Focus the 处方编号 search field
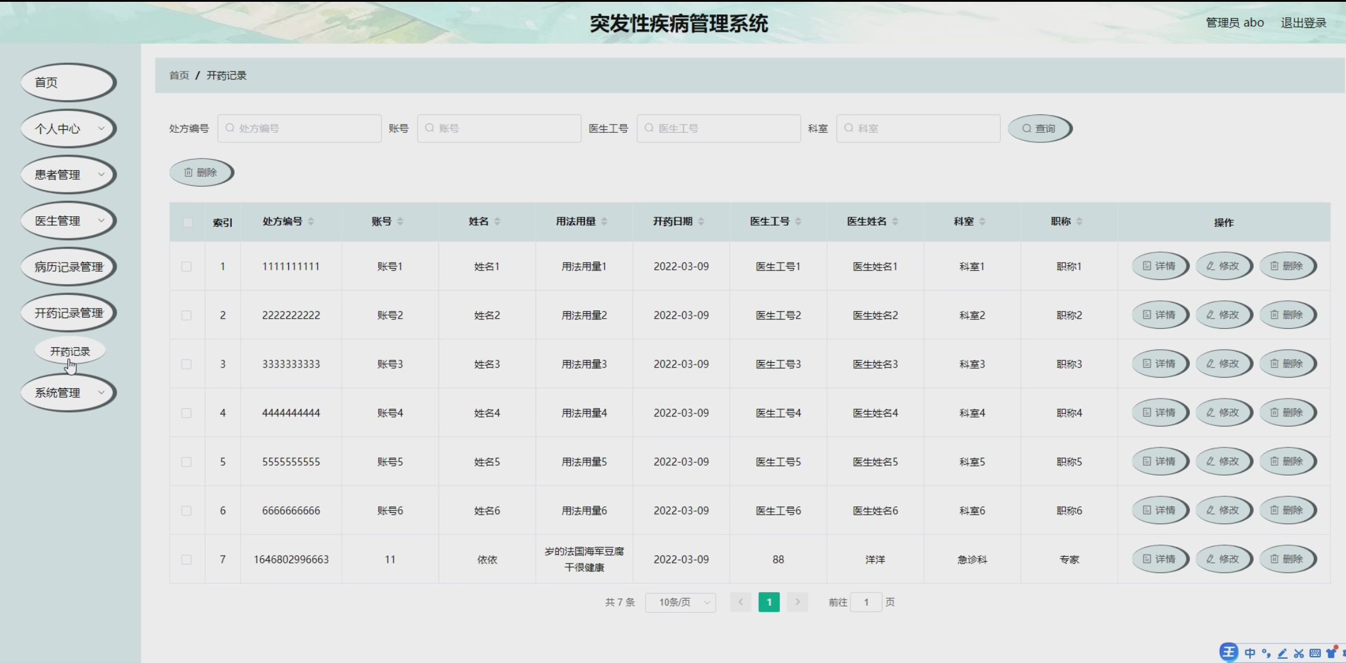The image size is (1346, 663). pos(300,129)
